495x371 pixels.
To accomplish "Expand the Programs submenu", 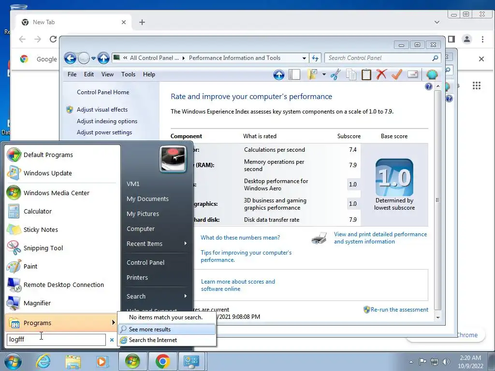I will point(61,323).
